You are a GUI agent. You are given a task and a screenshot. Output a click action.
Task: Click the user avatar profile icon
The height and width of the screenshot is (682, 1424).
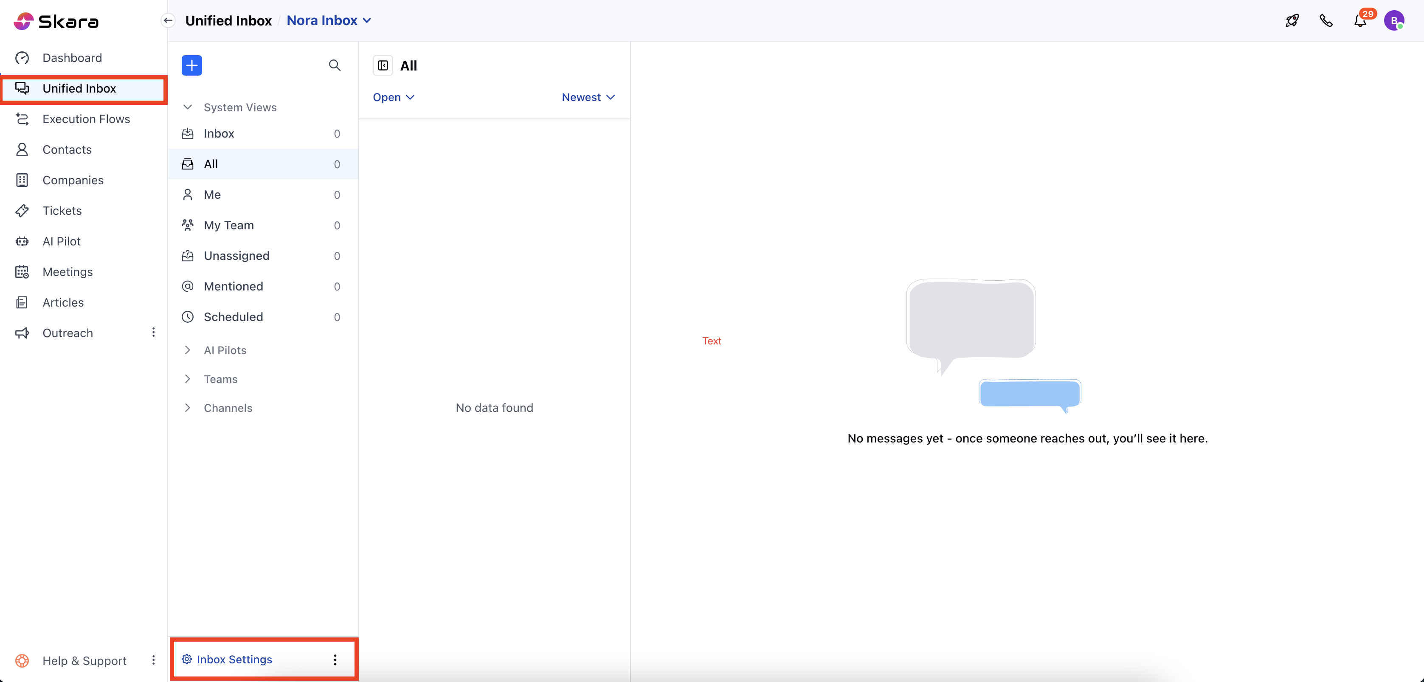1393,20
